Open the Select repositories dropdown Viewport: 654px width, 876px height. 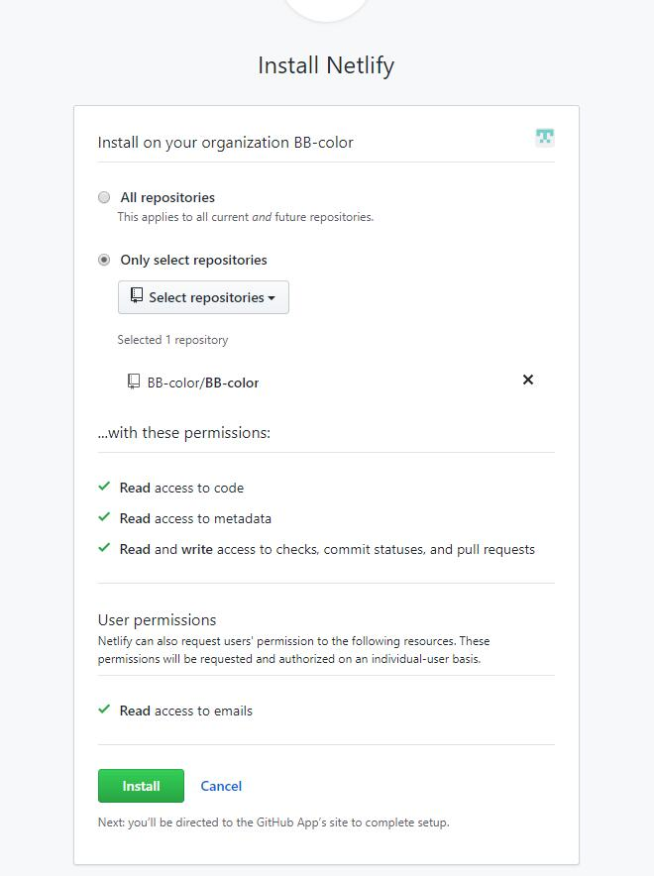203,297
